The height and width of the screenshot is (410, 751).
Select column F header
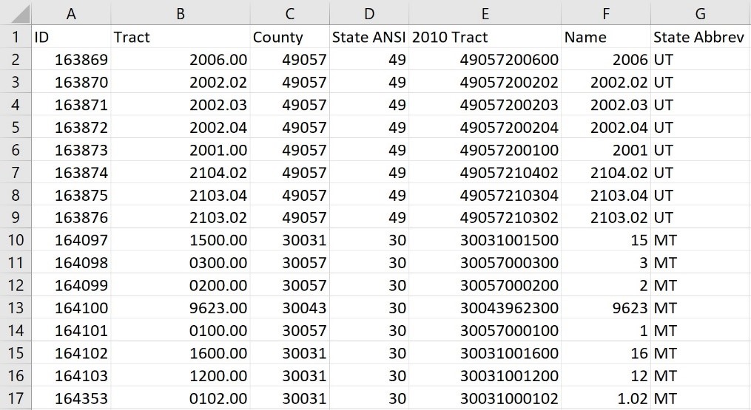point(606,13)
